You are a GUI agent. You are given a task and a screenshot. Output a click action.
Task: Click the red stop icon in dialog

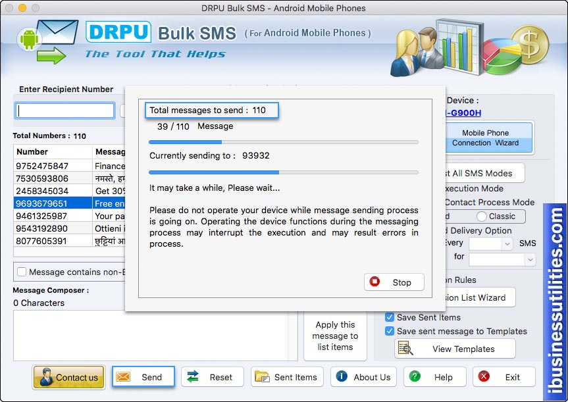[374, 282]
